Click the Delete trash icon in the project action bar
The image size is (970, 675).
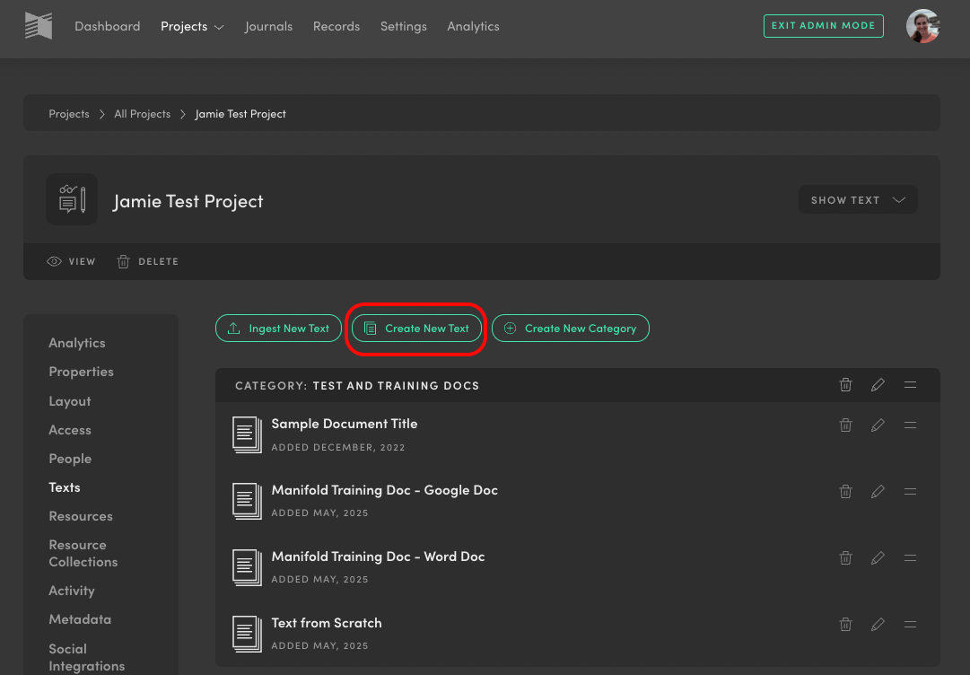tap(123, 261)
